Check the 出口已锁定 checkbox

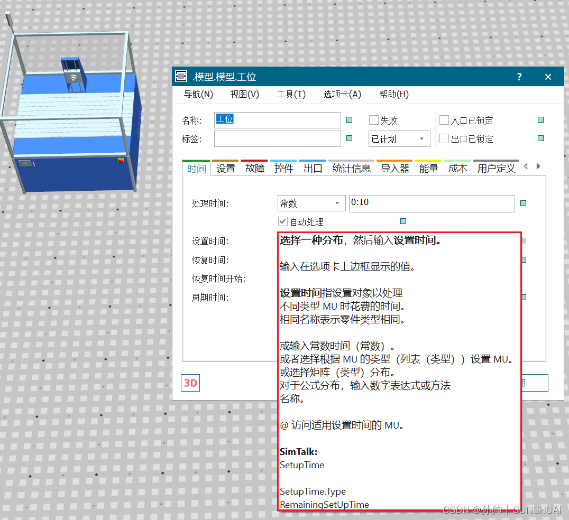(444, 138)
